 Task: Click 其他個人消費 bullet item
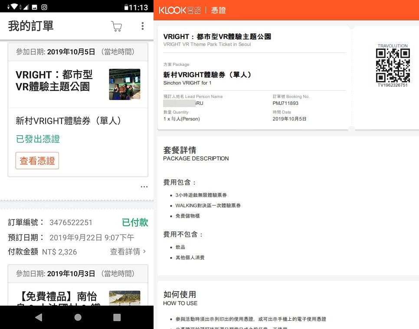190,257
